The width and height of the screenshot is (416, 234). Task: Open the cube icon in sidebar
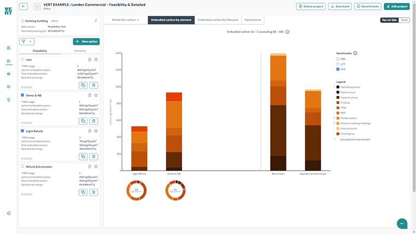tap(9, 74)
